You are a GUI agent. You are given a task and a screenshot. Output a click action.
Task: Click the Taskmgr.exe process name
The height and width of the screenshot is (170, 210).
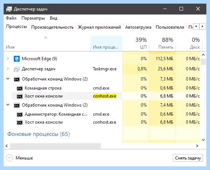[104, 69]
